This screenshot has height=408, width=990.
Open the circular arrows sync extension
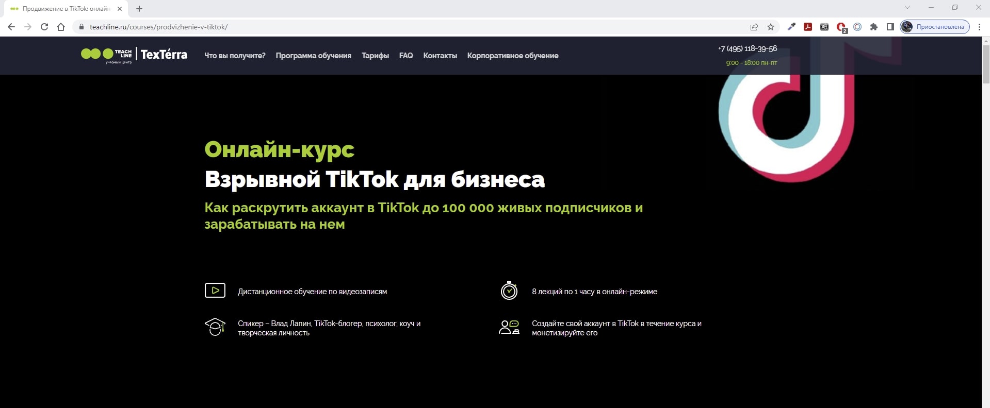click(857, 27)
